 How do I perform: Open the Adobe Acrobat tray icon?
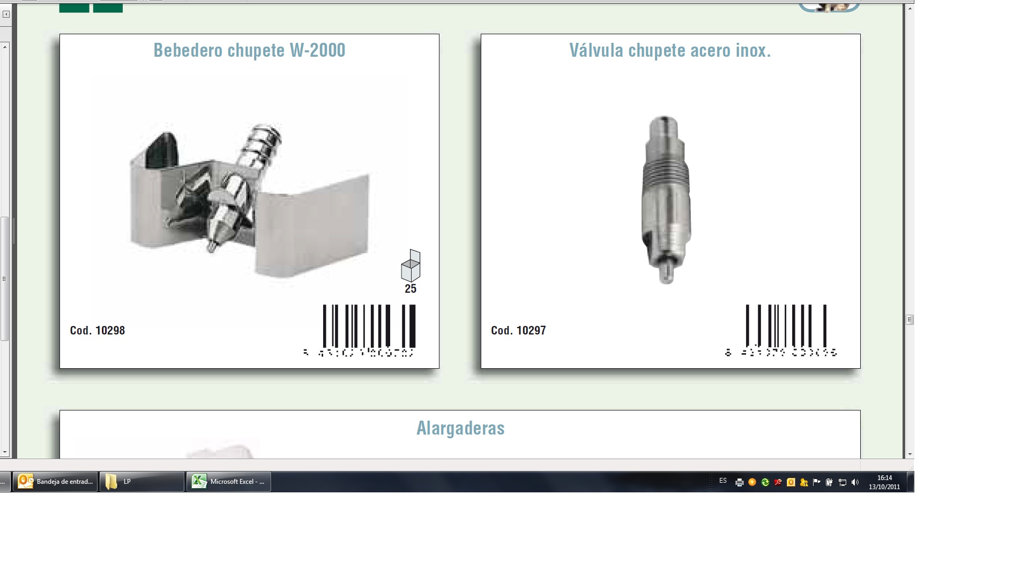tap(778, 482)
